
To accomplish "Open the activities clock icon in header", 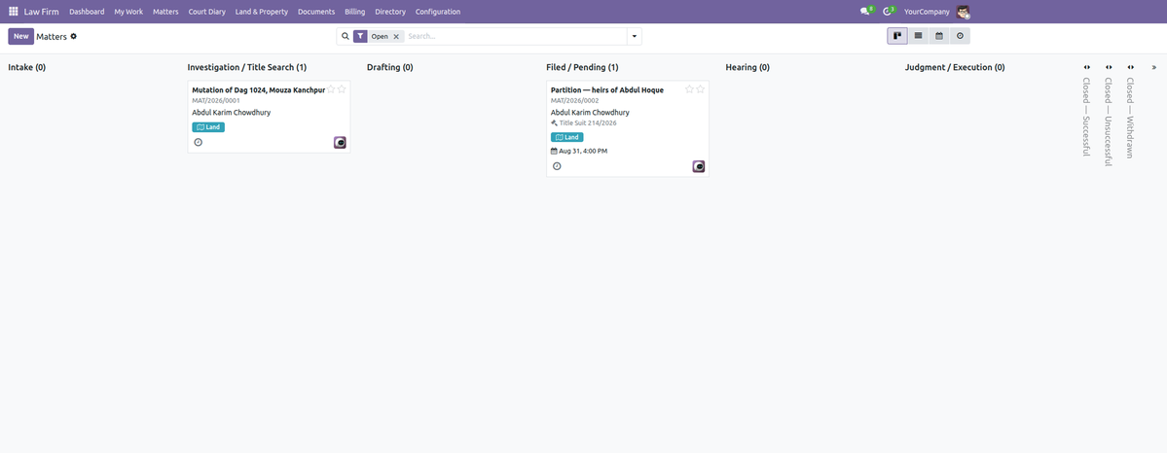I will click(887, 12).
